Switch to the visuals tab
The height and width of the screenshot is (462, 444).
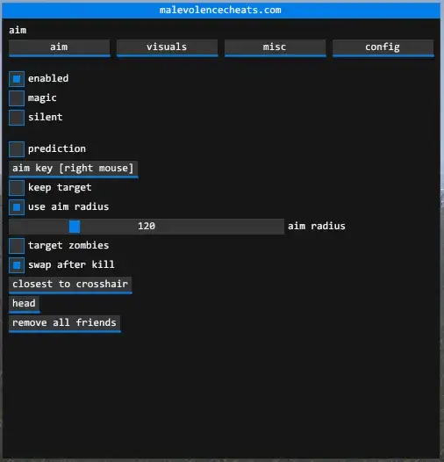click(167, 47)
